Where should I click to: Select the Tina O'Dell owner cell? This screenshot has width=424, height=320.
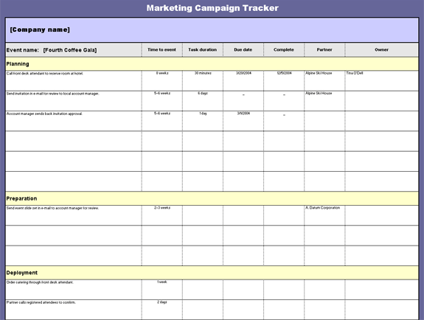pos(381,81)
